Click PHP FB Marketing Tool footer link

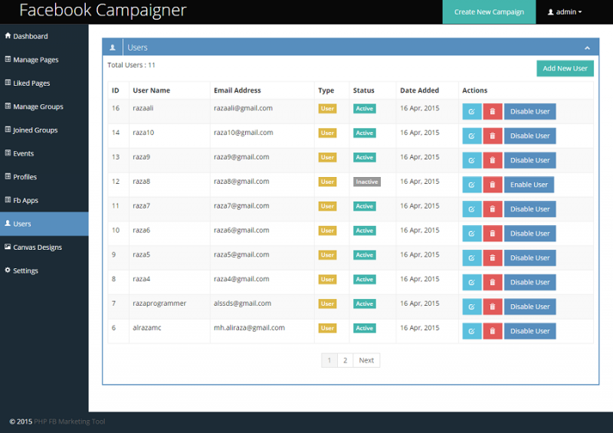point(70,422)
